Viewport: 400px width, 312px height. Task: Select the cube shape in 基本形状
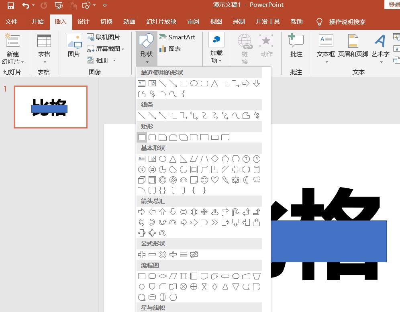142,180
